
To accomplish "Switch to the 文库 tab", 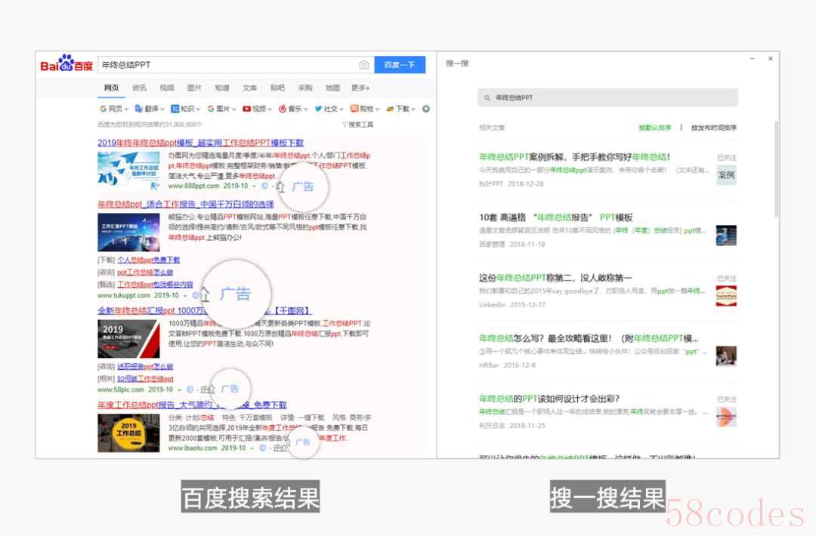I will (250, 88).
